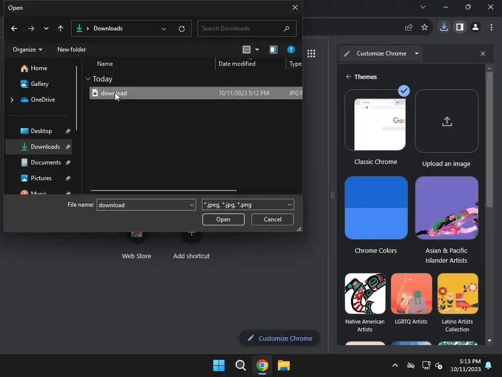Select the download JPG file
This screenshot has height=377, width=502.
point(196,93)
